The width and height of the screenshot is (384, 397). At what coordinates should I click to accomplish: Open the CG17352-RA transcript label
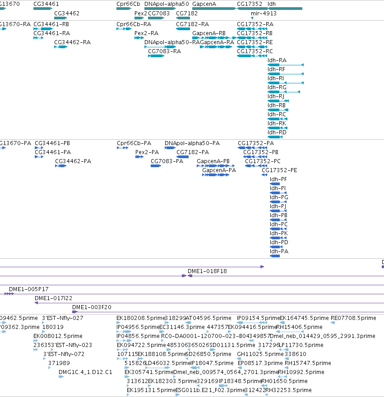coord(255,24)
